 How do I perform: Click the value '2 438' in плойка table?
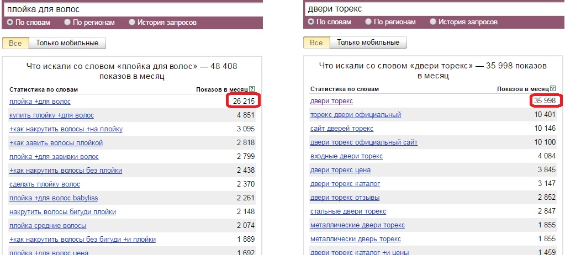click(246, 171)
